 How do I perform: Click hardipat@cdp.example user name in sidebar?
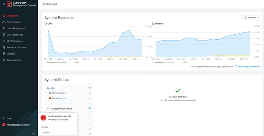point(18,125)
